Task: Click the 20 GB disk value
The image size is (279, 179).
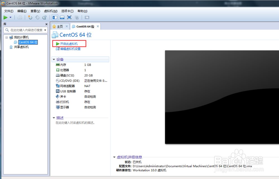Action: tap(88, 75)
